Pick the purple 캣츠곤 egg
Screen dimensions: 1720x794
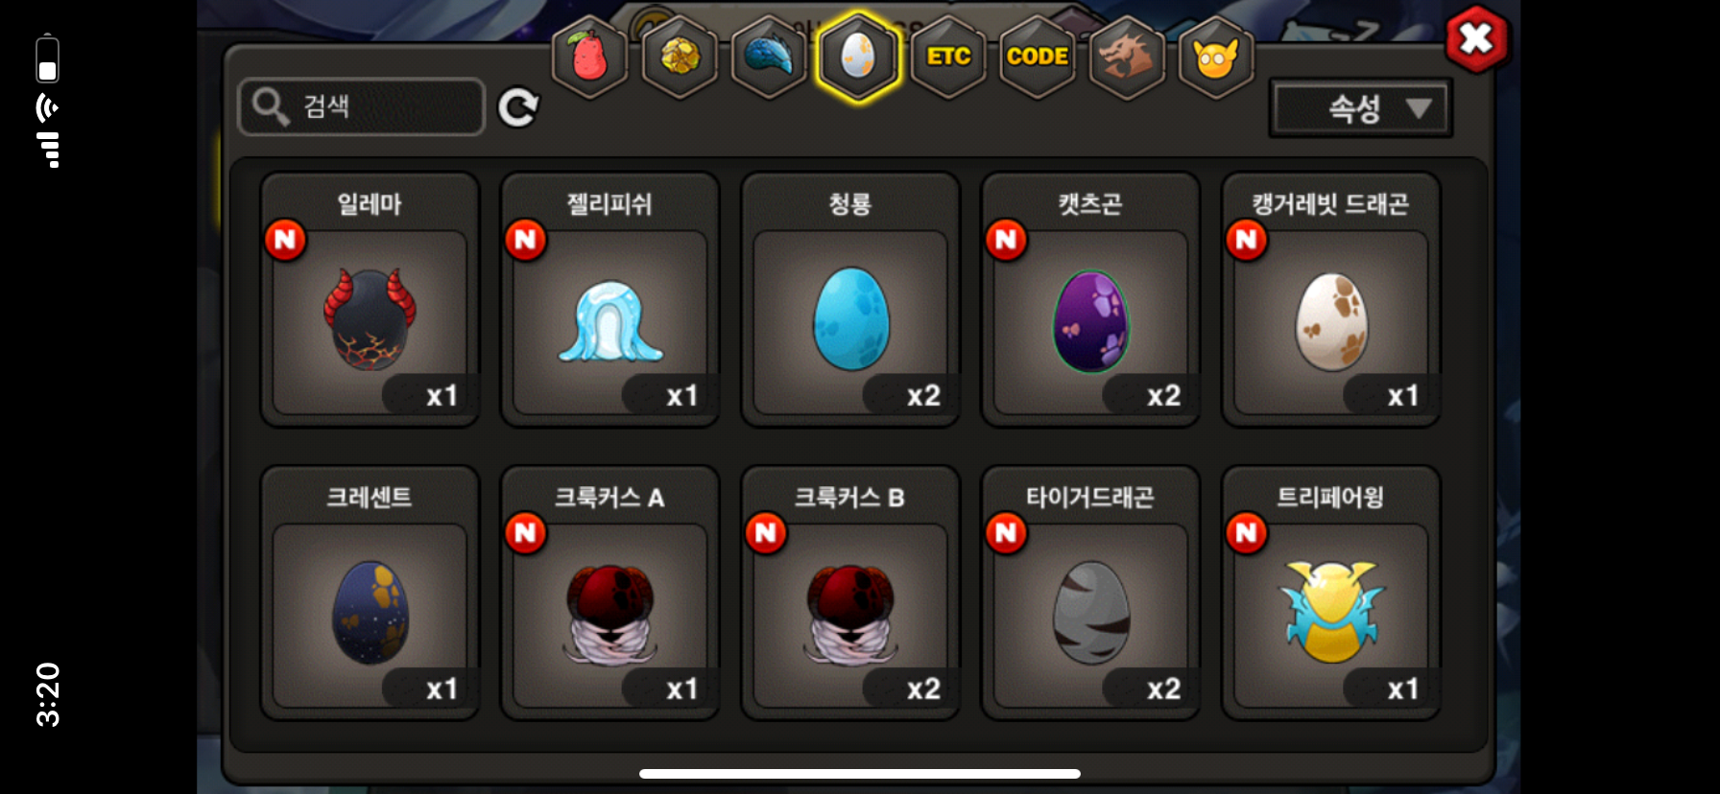coord(1090,300)
